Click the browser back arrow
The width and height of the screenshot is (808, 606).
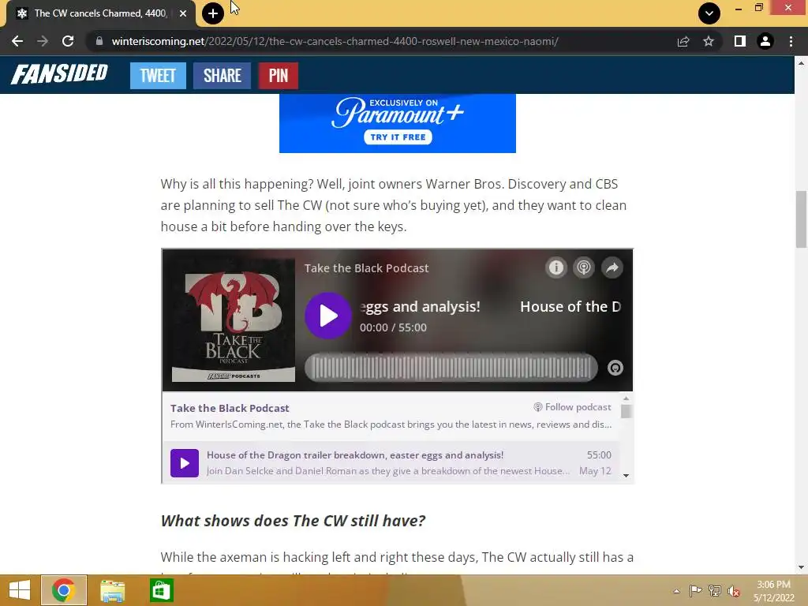(x=17, y=41)
